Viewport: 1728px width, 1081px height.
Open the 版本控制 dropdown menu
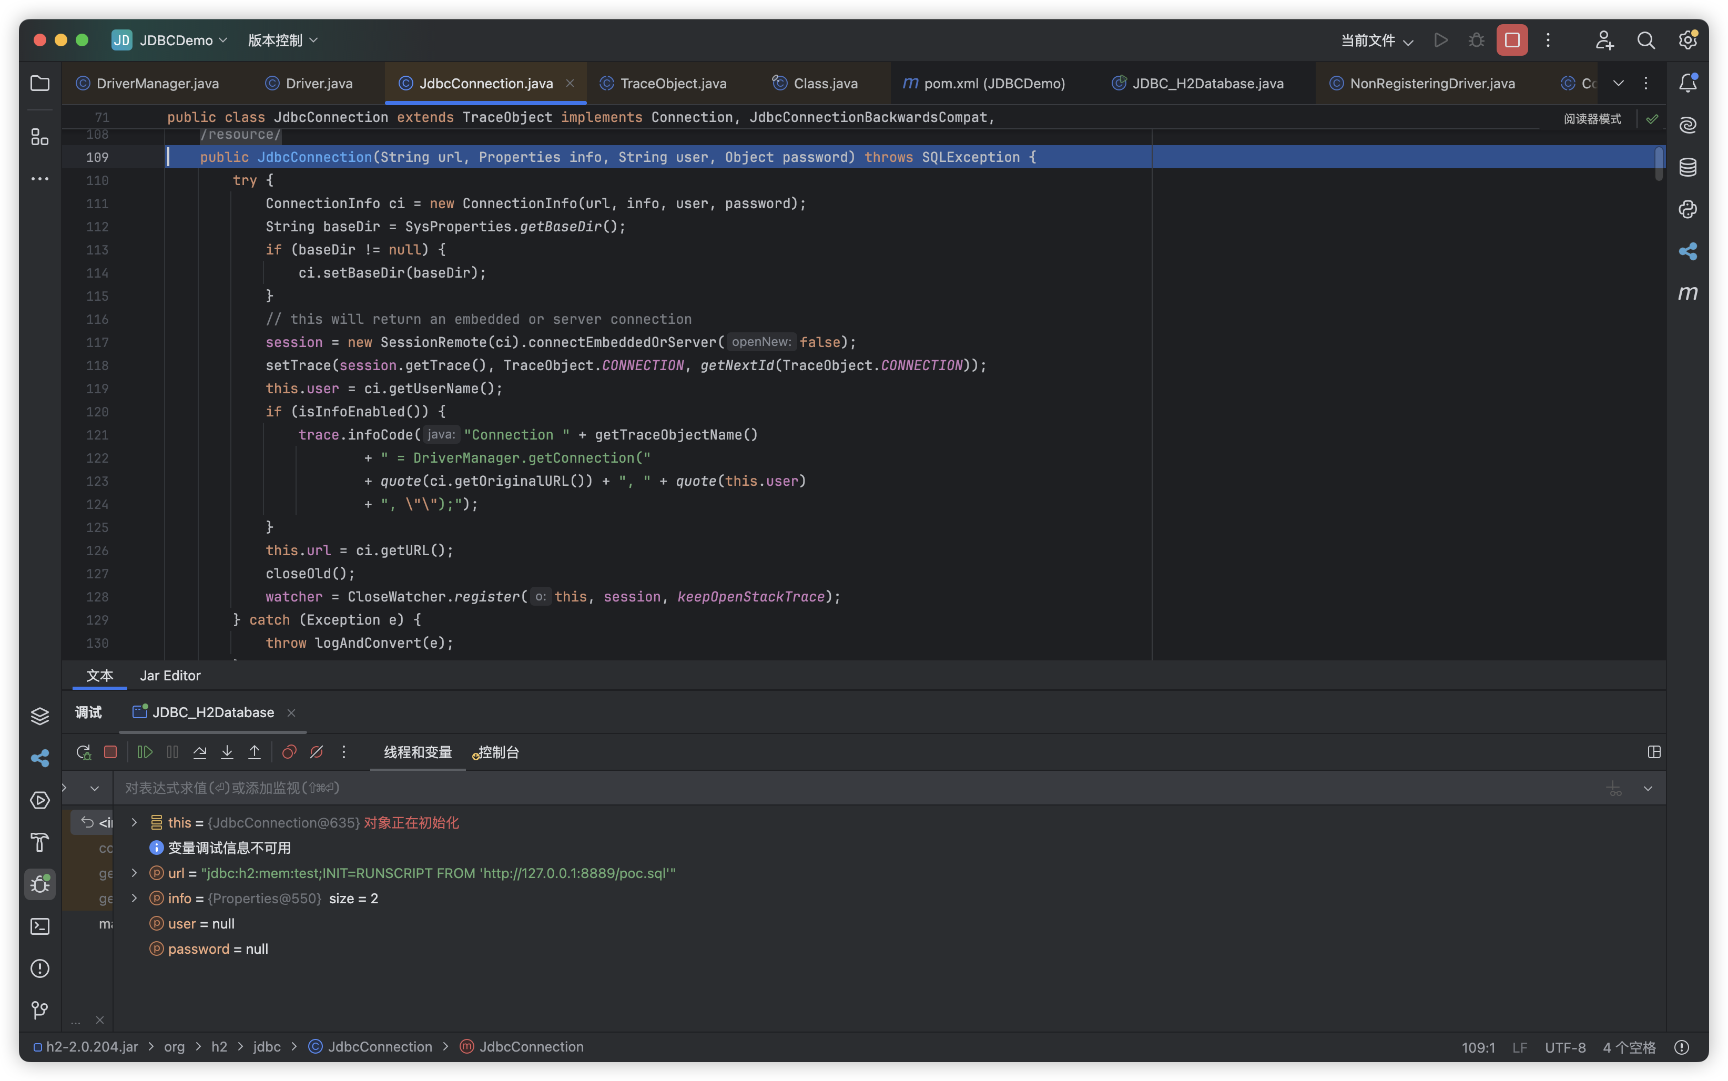[x=282, y=40]
